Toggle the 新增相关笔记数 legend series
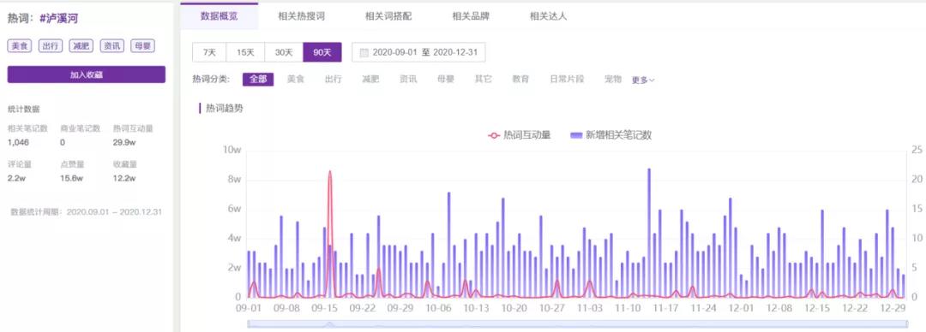The width and height of the screenshot is (926, 332). pos(610,136)
